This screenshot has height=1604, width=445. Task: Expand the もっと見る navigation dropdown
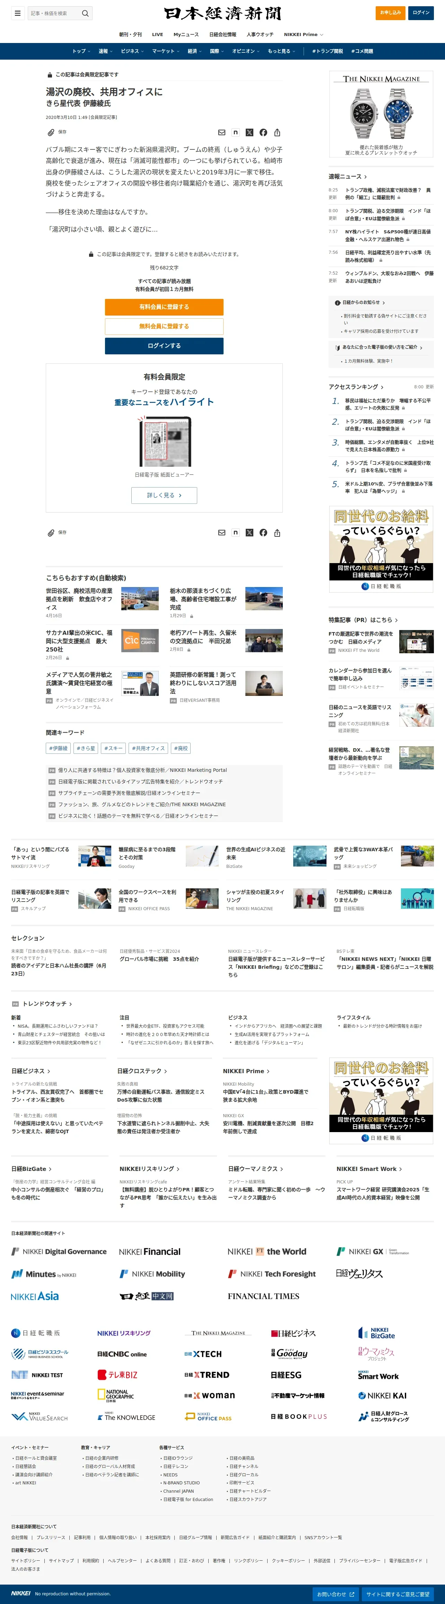click(x=281, y=51)
